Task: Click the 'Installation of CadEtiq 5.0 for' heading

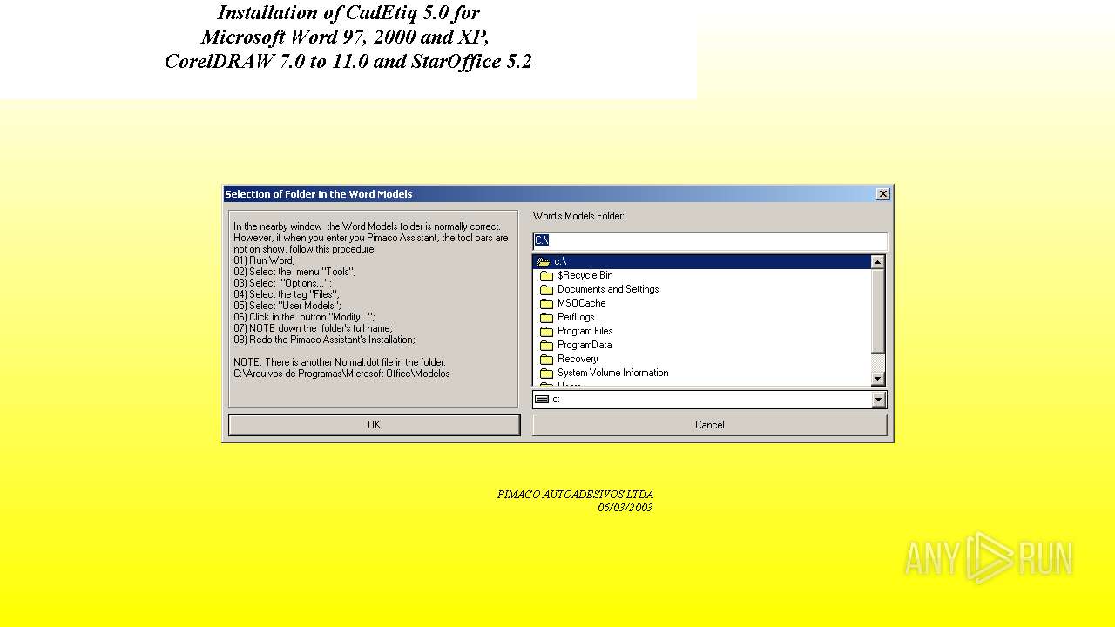Action: 348,12
